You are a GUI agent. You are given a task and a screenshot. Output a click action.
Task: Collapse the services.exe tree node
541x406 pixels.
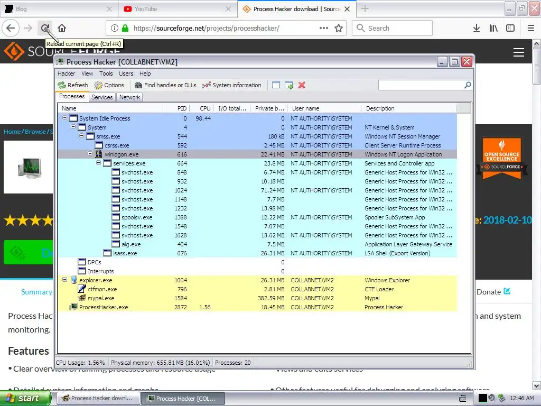(x=99, y=163)
